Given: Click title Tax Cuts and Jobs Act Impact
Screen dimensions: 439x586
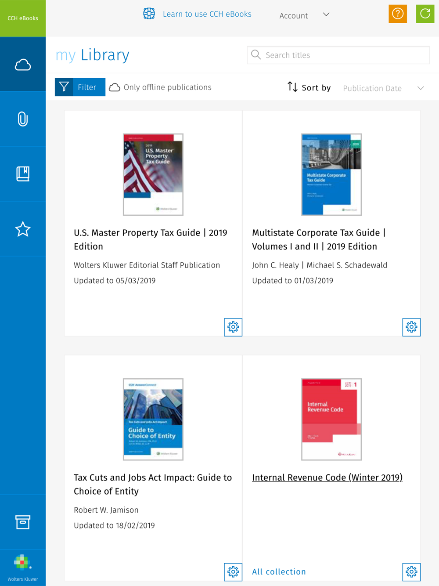Looking at the screenshot, I should (153, 484).
